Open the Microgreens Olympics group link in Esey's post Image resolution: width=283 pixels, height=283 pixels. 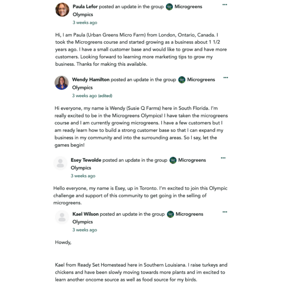192,160
